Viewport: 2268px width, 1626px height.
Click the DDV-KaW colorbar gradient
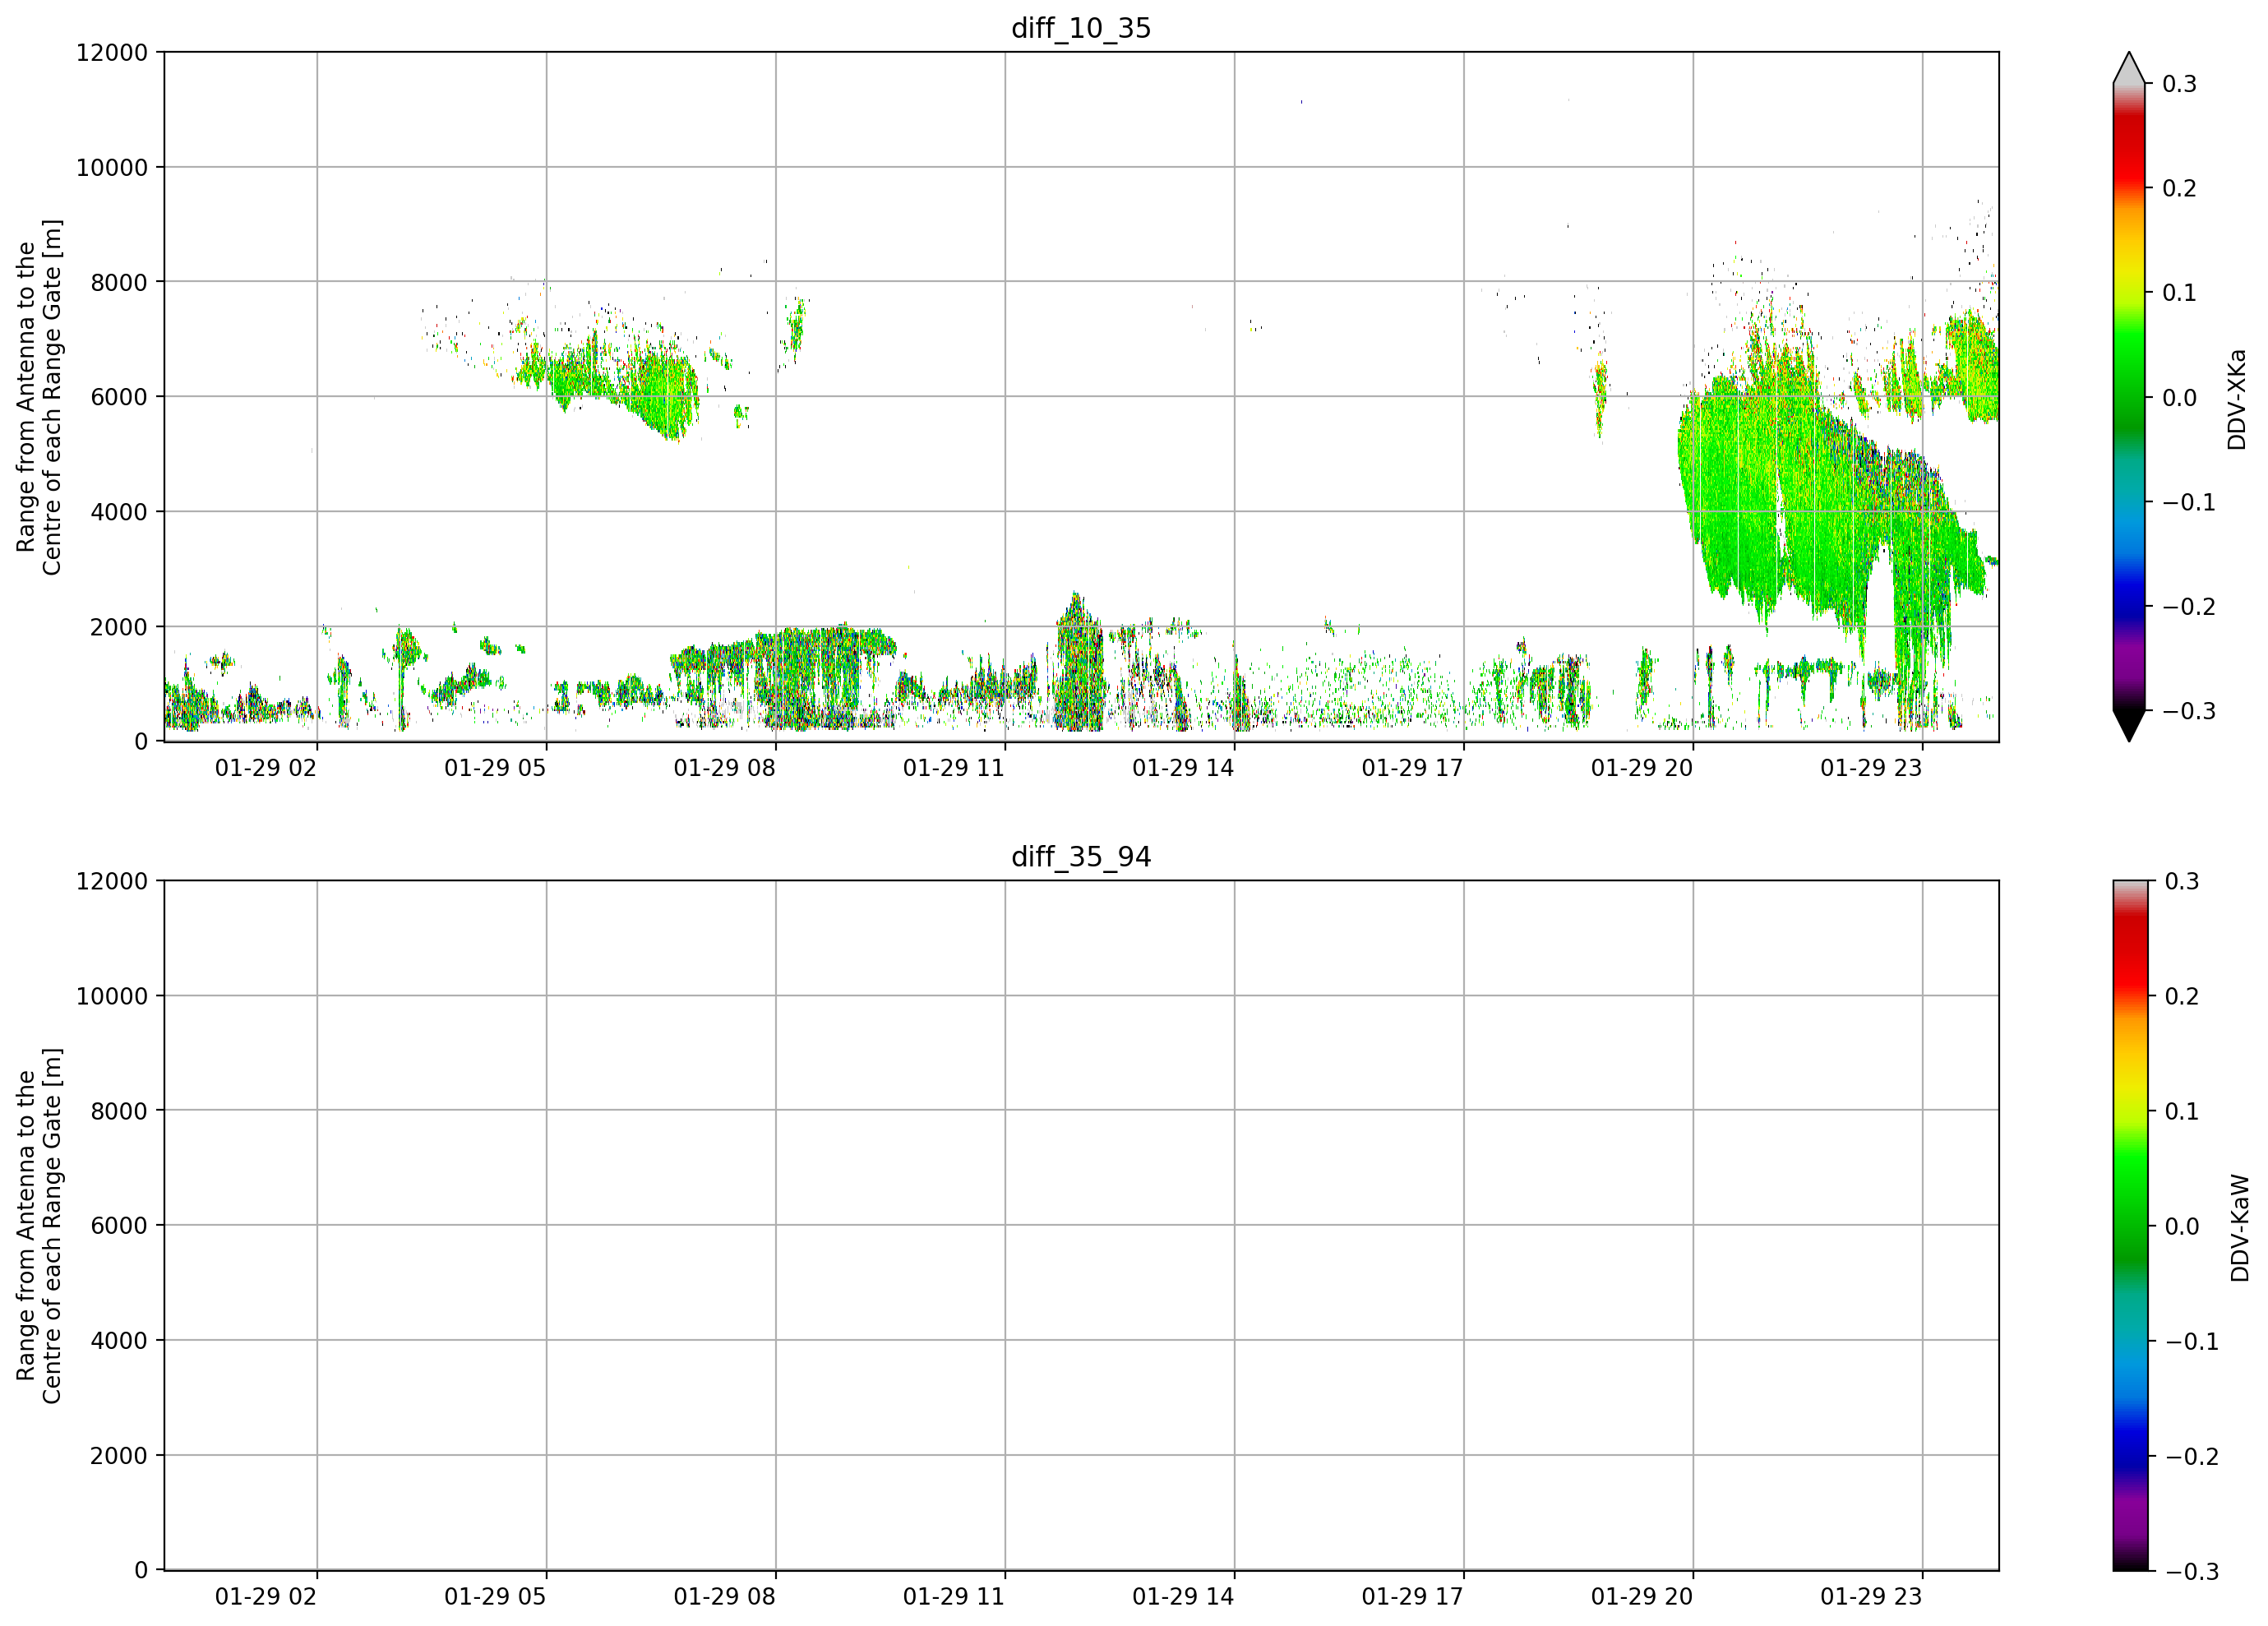click(2129, 1225)
